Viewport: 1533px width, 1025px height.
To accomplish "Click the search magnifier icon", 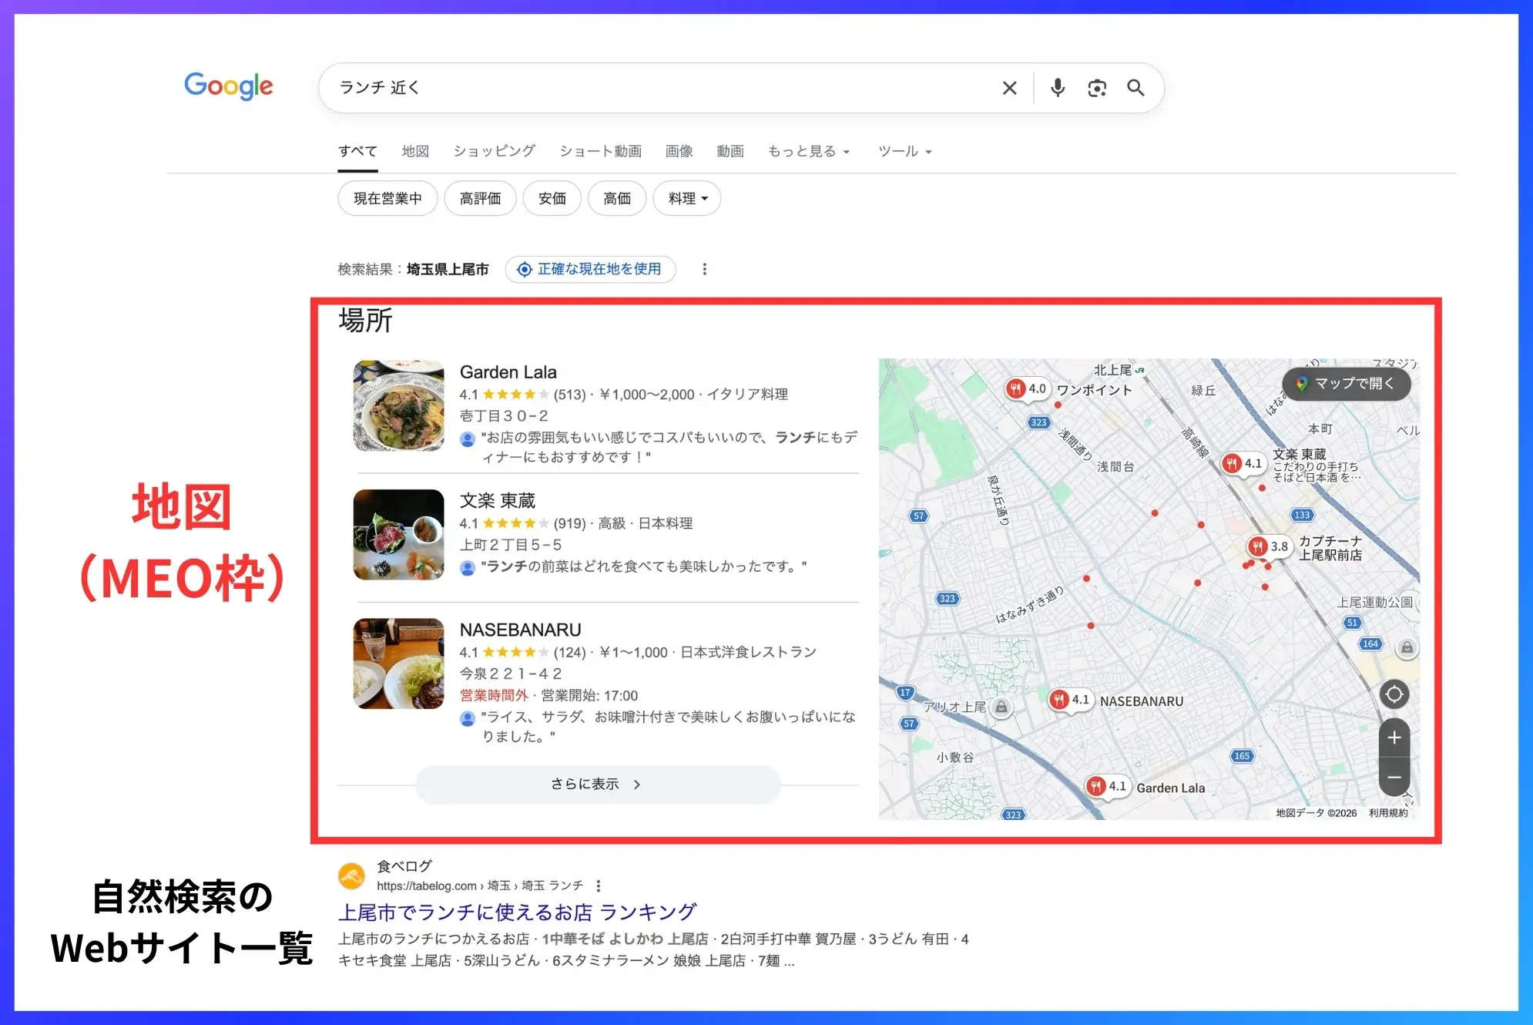I will tap(1135, 87).
